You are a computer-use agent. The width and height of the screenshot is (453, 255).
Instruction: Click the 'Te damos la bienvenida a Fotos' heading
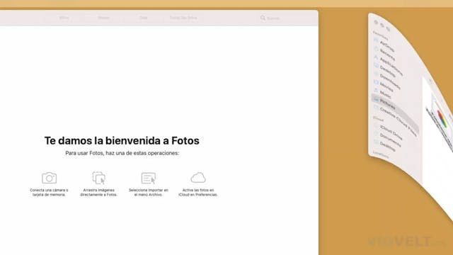pos(122,140)
